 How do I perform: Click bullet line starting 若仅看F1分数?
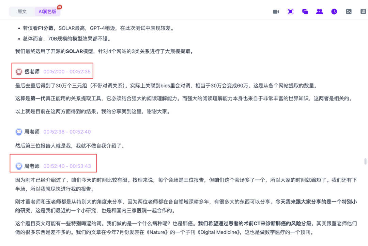point(99,28)
